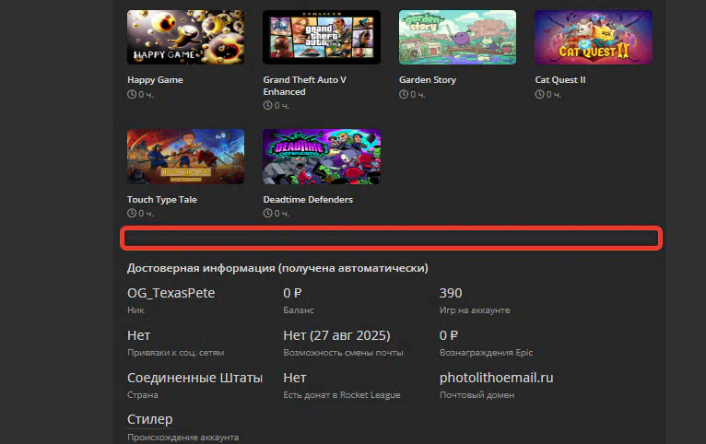
Task: Click the Почтовый домен label
Action: (477, 394)
